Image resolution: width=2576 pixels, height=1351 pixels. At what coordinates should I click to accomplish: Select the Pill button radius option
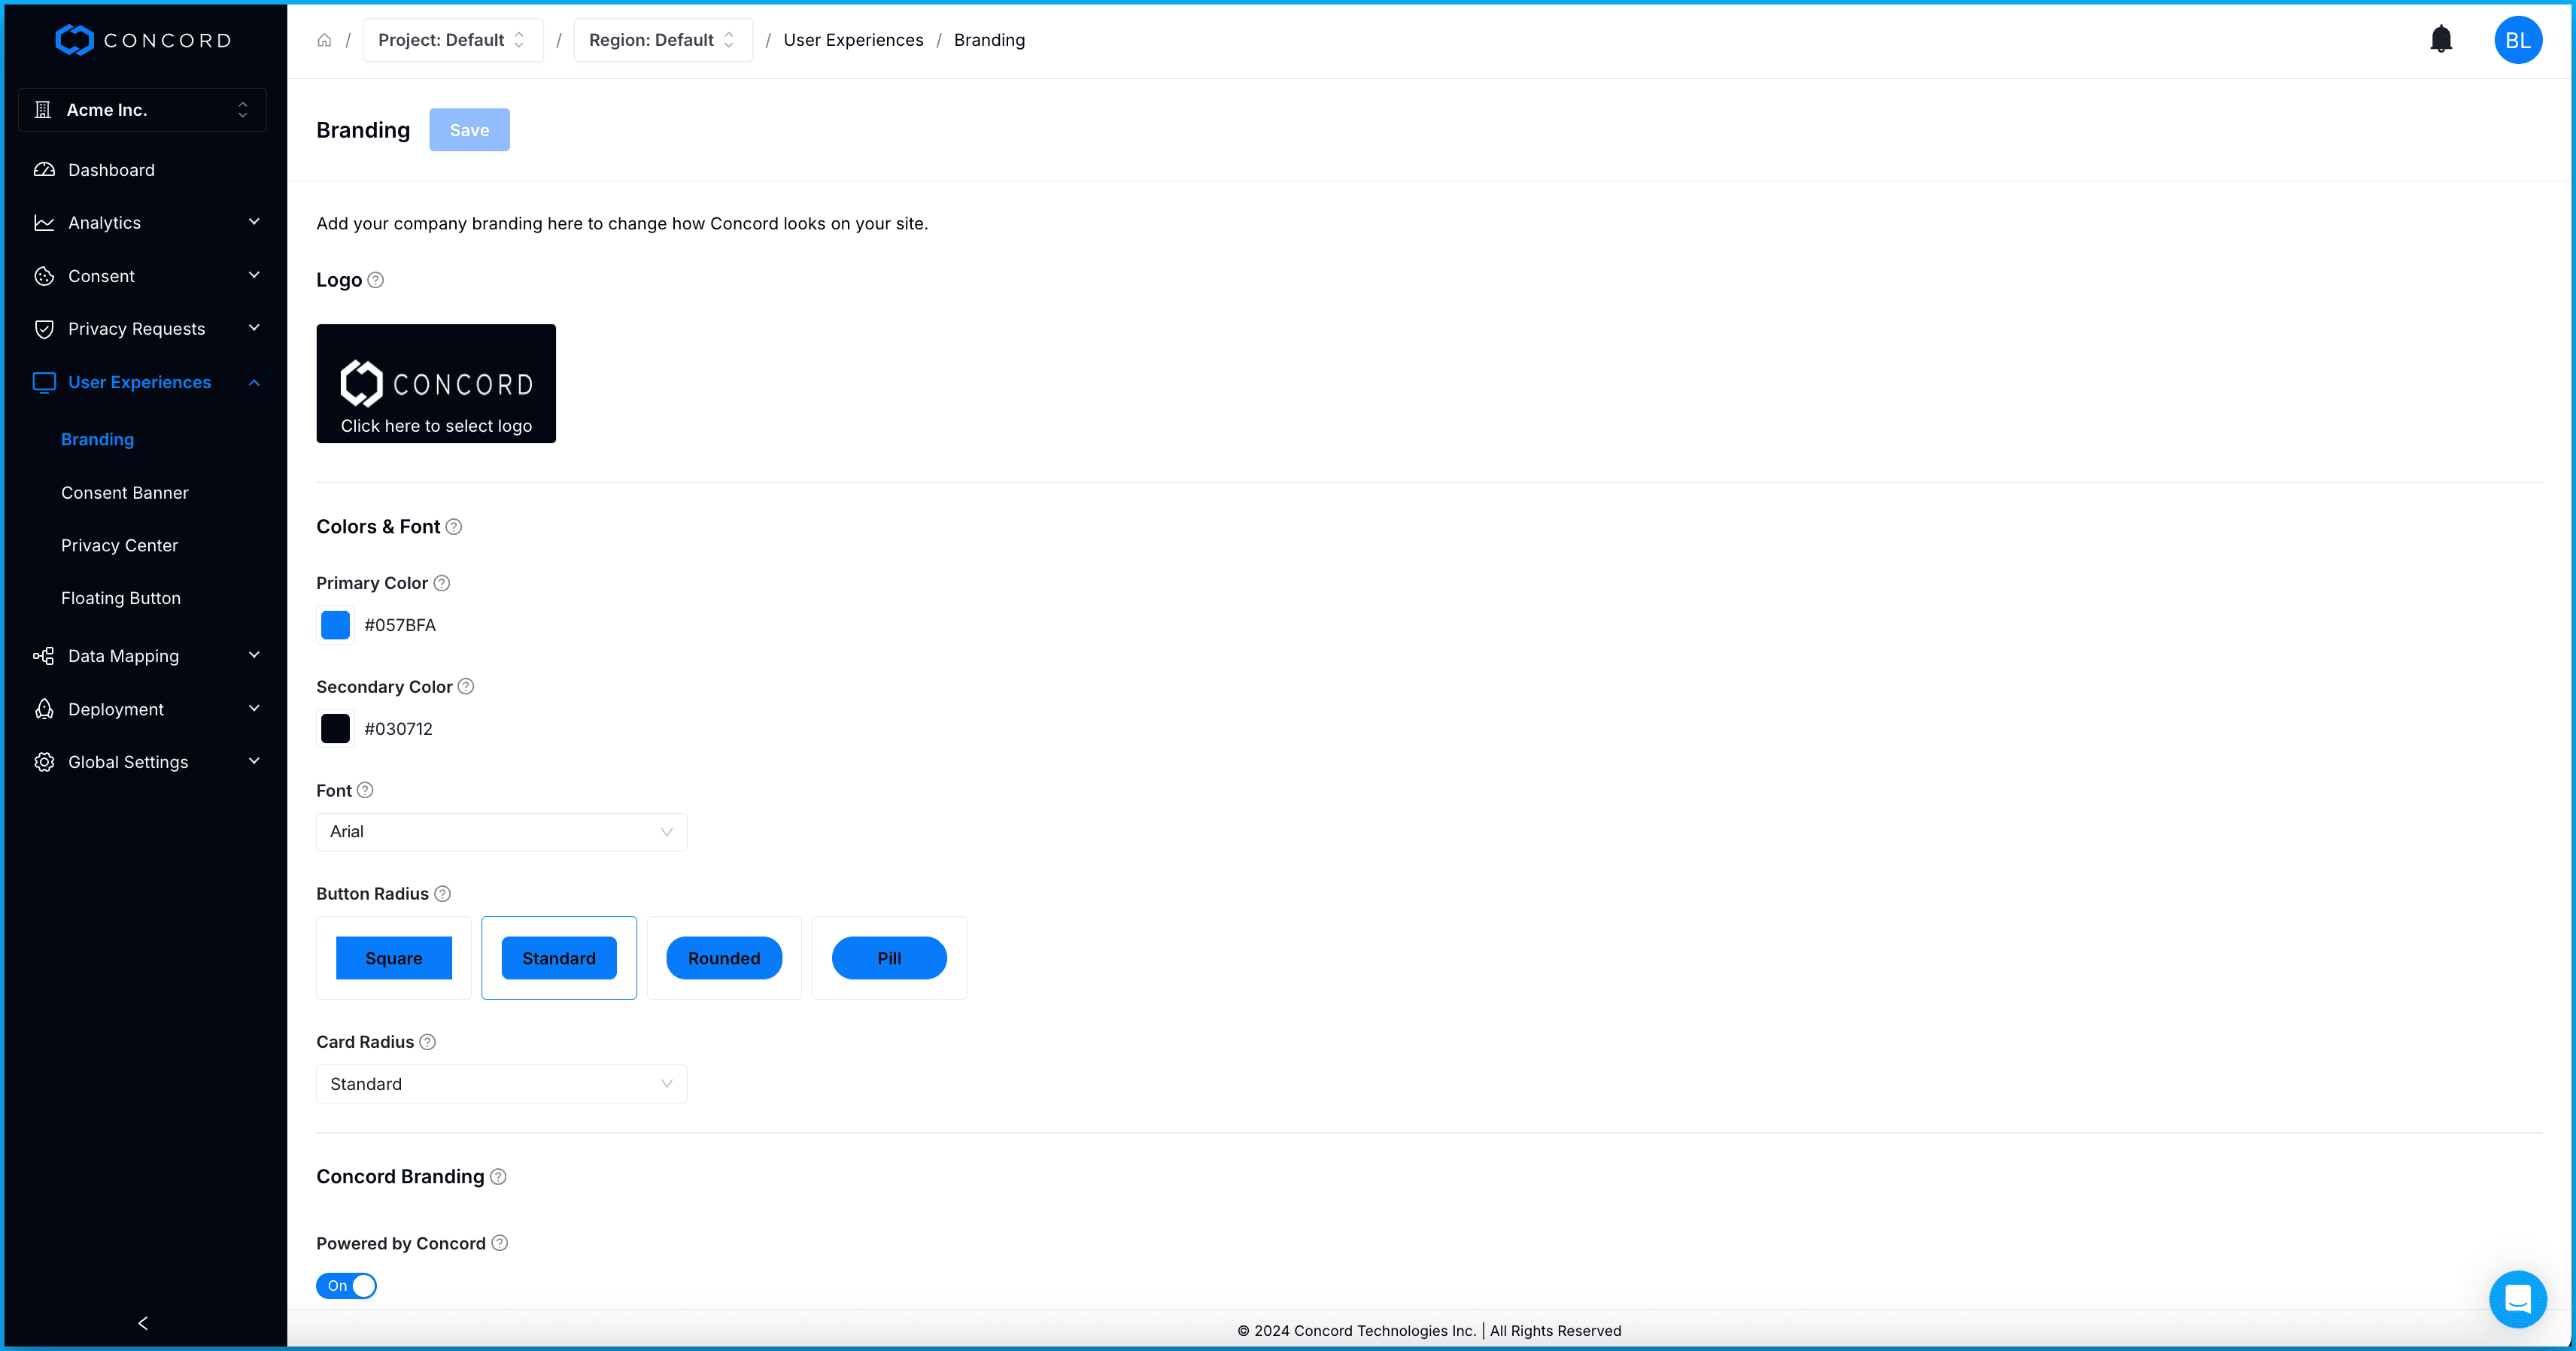click(889, 958)
